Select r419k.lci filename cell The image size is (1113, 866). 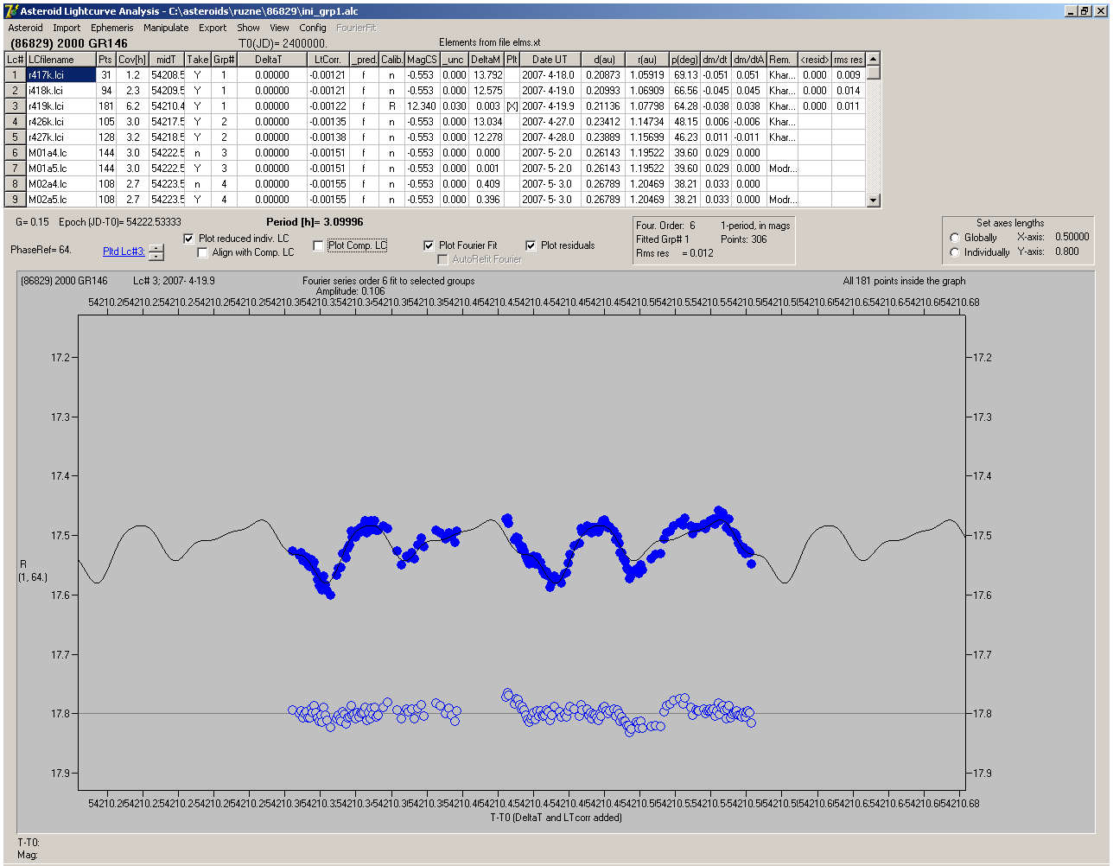[x=60, y=106]
